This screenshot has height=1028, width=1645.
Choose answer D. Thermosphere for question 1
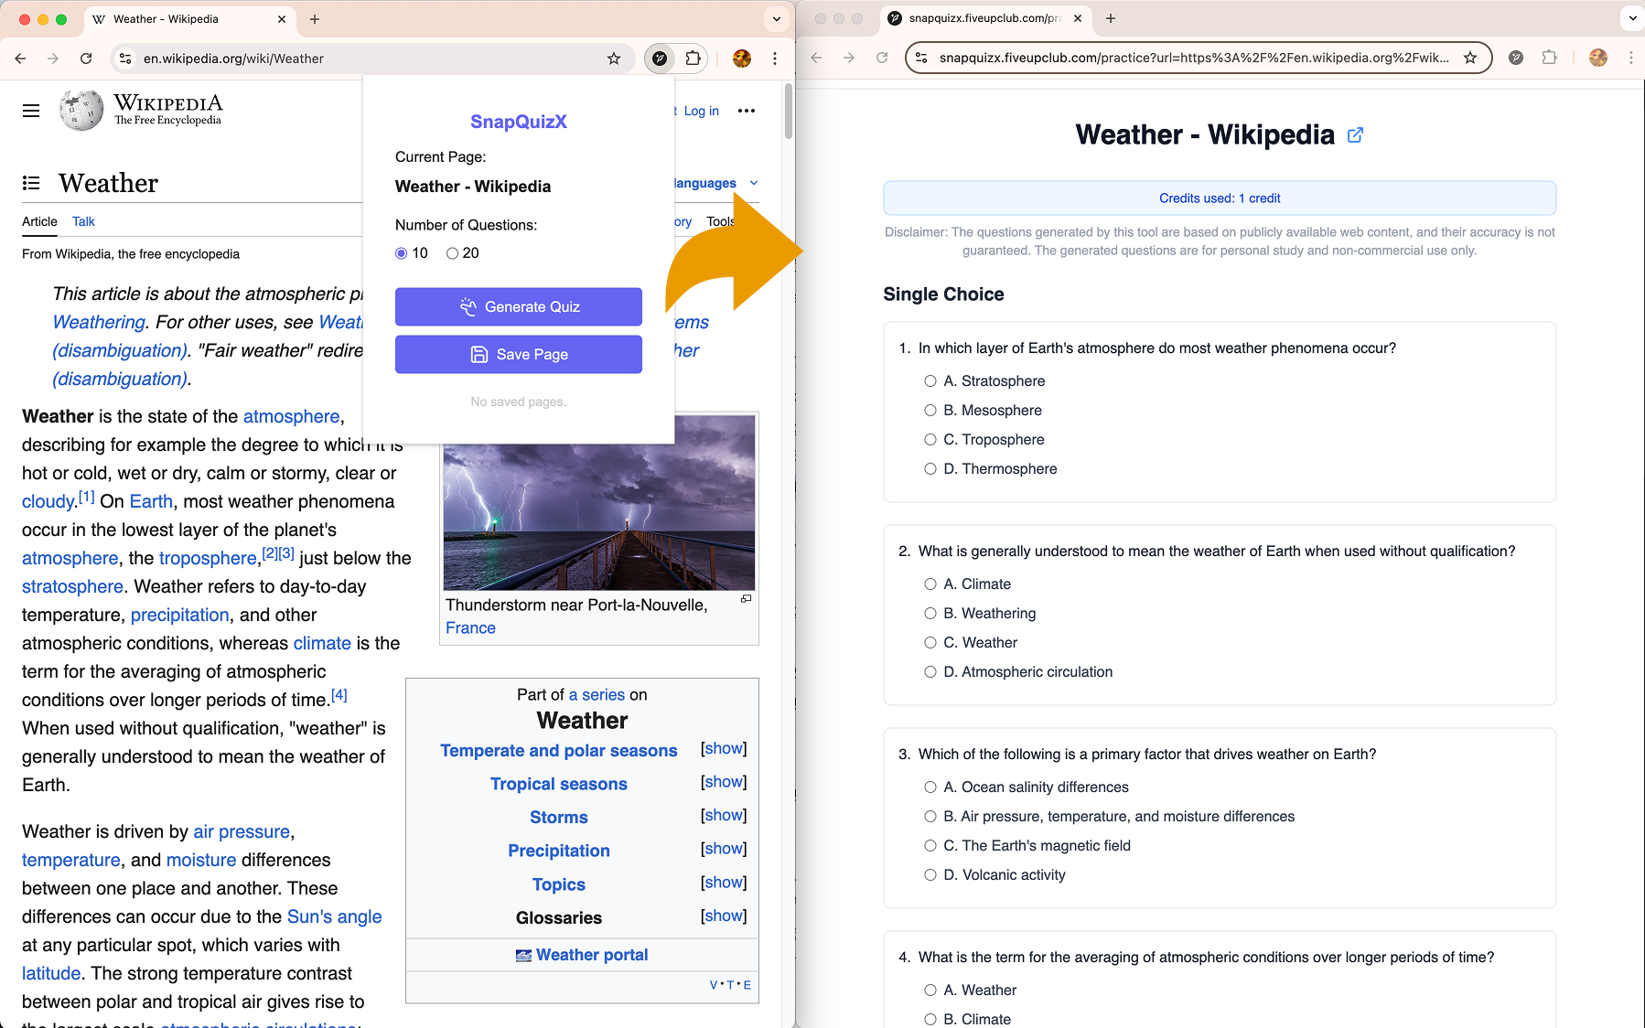[930, 469]
